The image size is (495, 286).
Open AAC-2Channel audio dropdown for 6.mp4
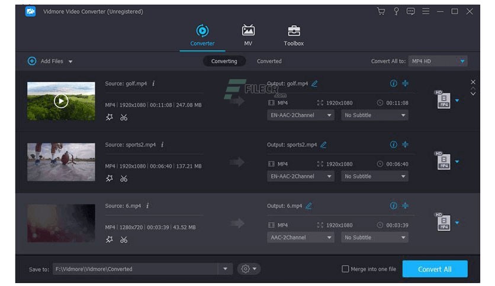(x=301, y=238)
